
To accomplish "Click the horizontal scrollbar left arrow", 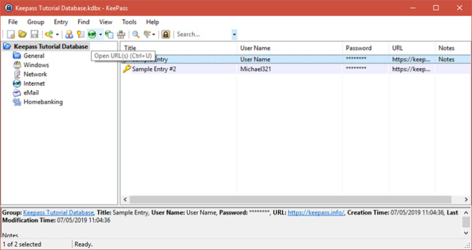I will pyautogui.click(x=125, y=200).
